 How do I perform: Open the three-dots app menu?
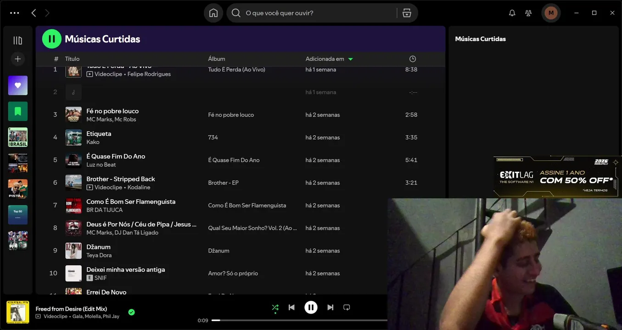pyautogui.click(x=15, y=13)
